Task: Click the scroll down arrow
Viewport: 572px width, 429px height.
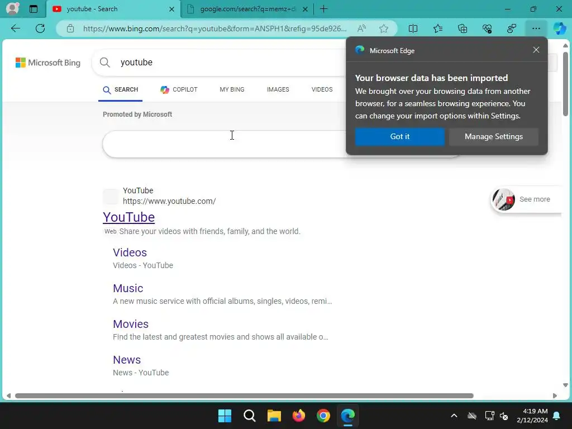Action: (x=565, y=385)
